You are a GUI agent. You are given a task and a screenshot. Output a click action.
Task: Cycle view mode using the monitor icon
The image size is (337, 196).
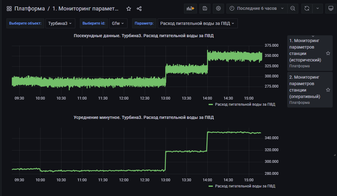(331, 9)
